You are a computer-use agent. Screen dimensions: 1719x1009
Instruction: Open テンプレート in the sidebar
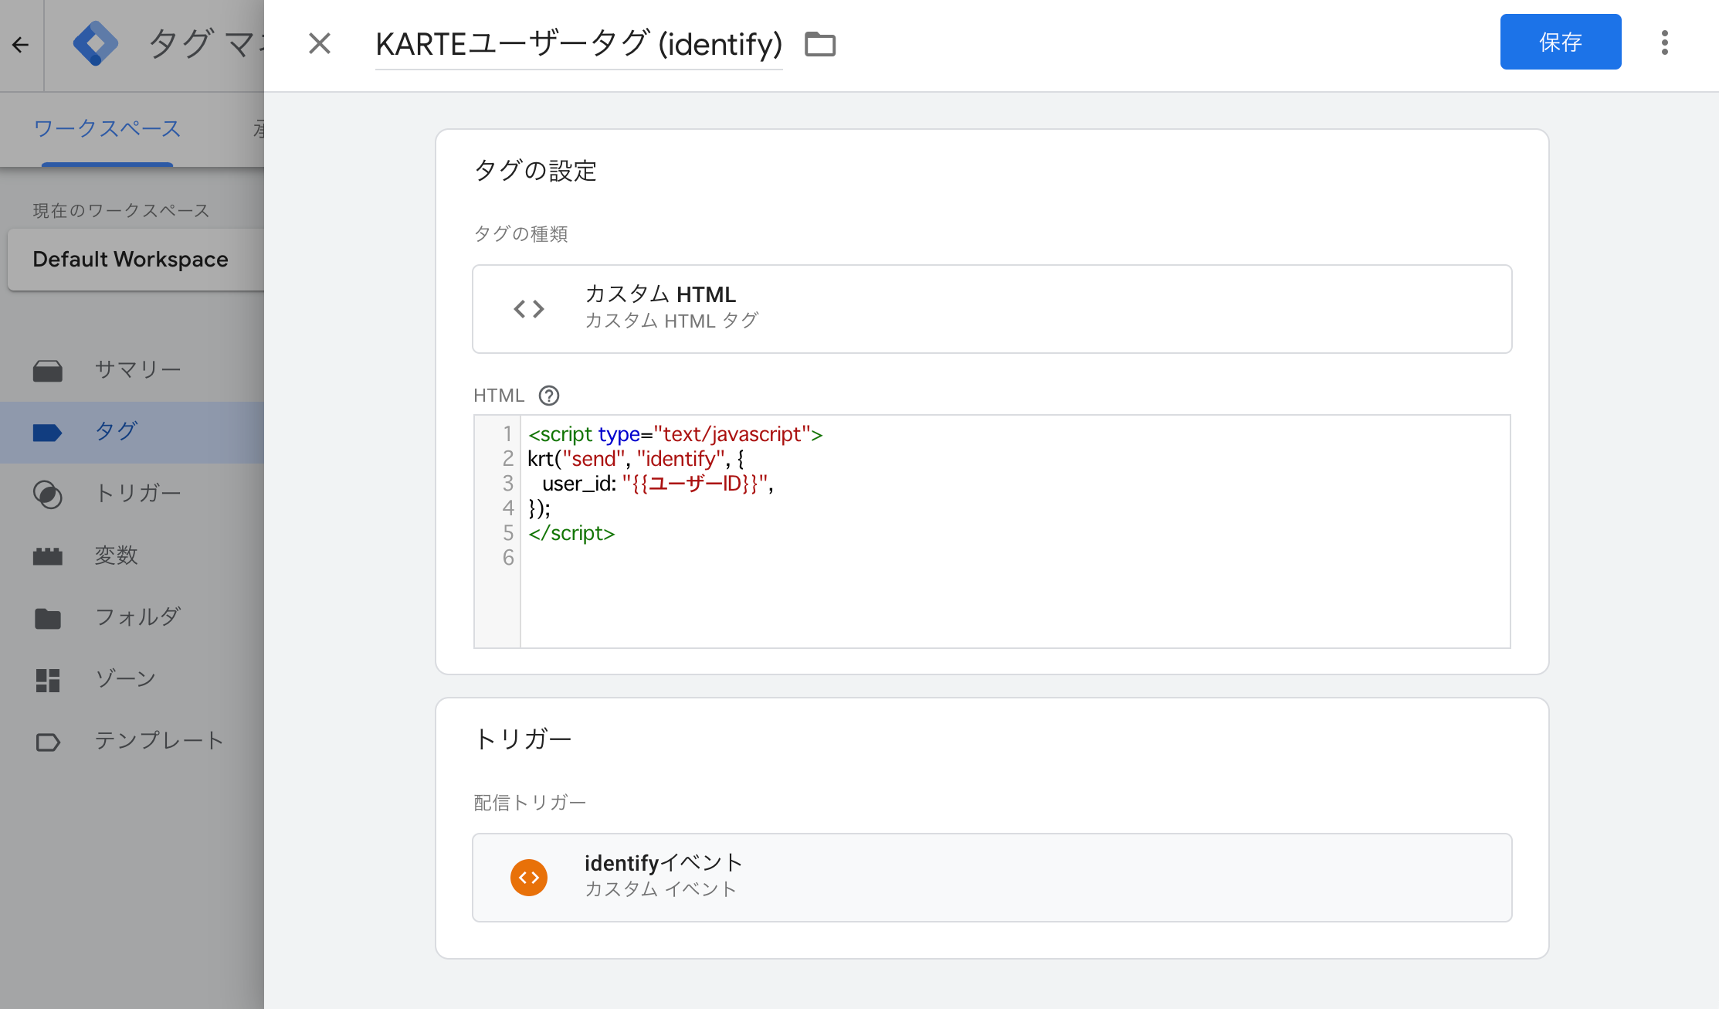(132, 741)
